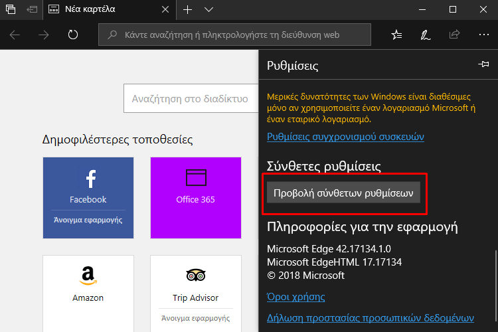The width and height of the screenshot is (498, 332).
Task: Open the Favorites hub star icon
Action: (396, 35)
